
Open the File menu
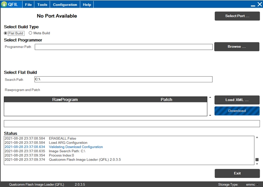coord(28,5)
